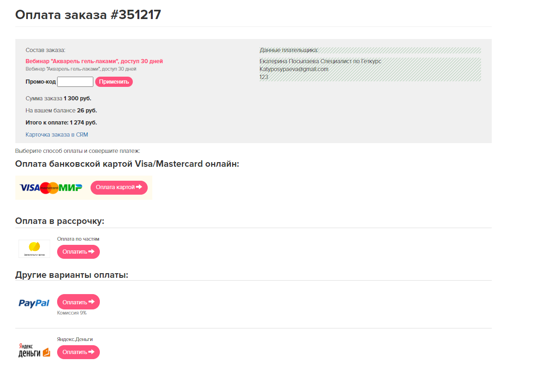This screenshot has height=374, width=534.
Task: Click the yellow installment payment logo
Action: tap(34, 248)
